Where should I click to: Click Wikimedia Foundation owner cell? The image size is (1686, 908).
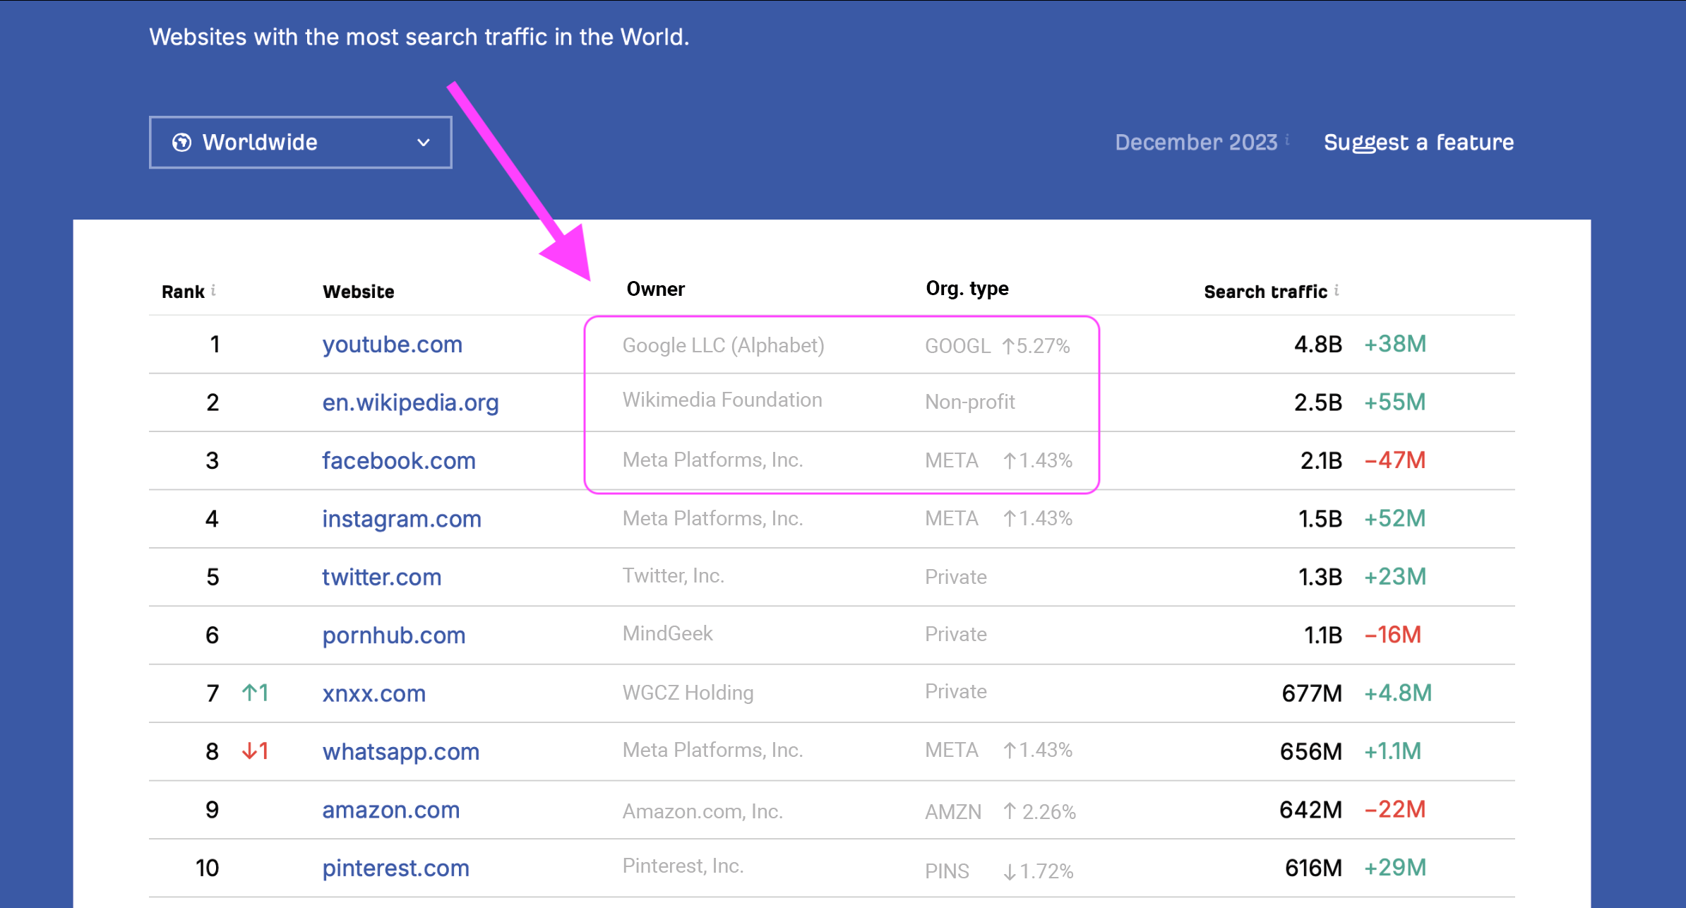click(722, 400)
